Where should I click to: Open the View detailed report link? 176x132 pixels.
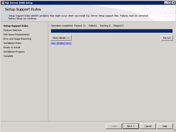pos(61,43)
